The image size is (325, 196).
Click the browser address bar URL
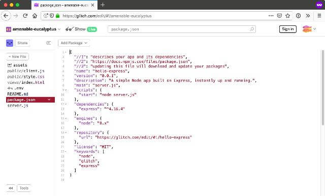107,16
